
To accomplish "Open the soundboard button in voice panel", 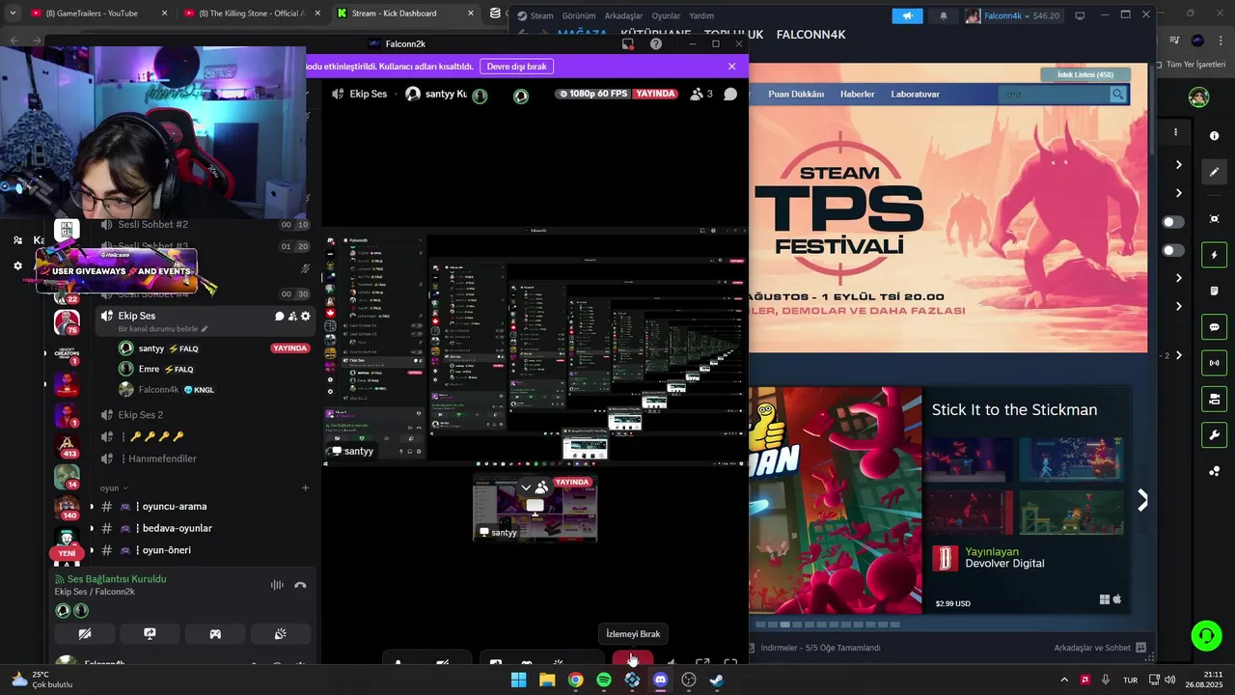I will (280, 634).
